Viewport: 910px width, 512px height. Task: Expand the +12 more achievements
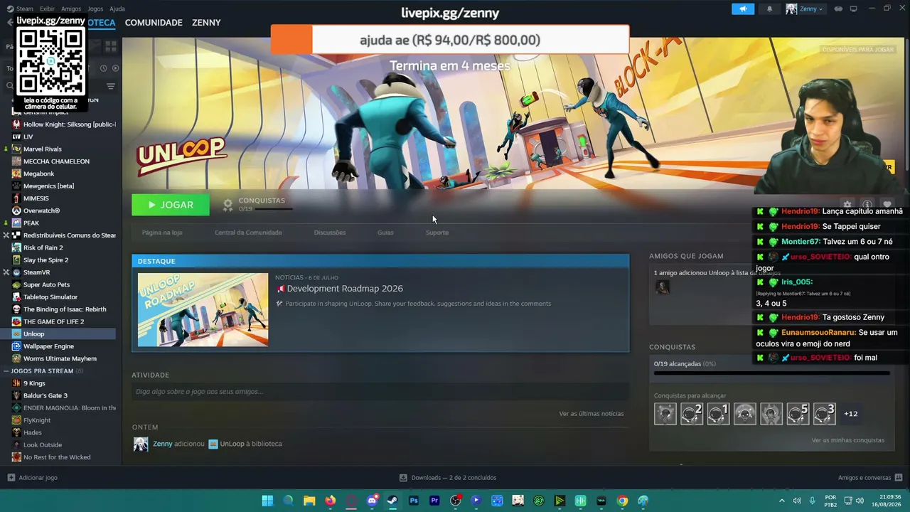(850, 414)
